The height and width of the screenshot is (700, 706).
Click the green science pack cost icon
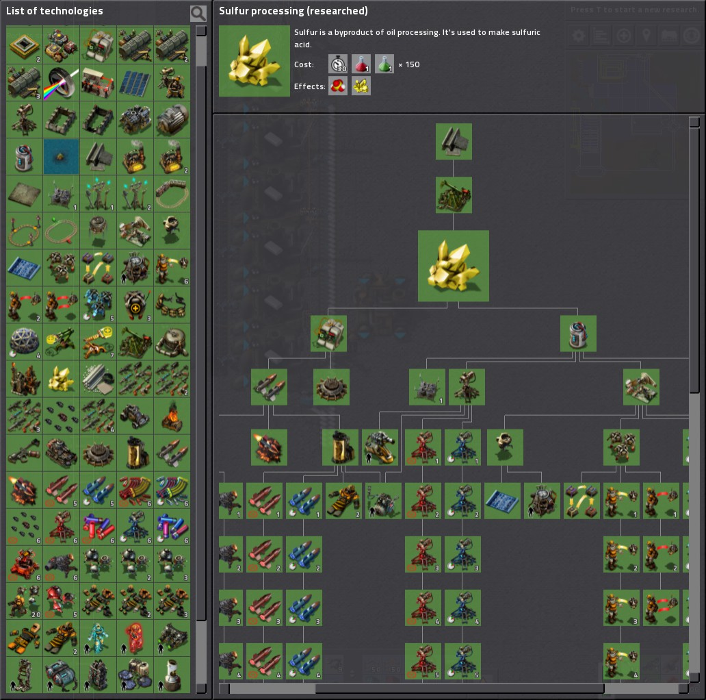384,64
